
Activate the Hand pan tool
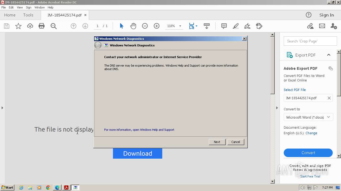tap(133, 26)
